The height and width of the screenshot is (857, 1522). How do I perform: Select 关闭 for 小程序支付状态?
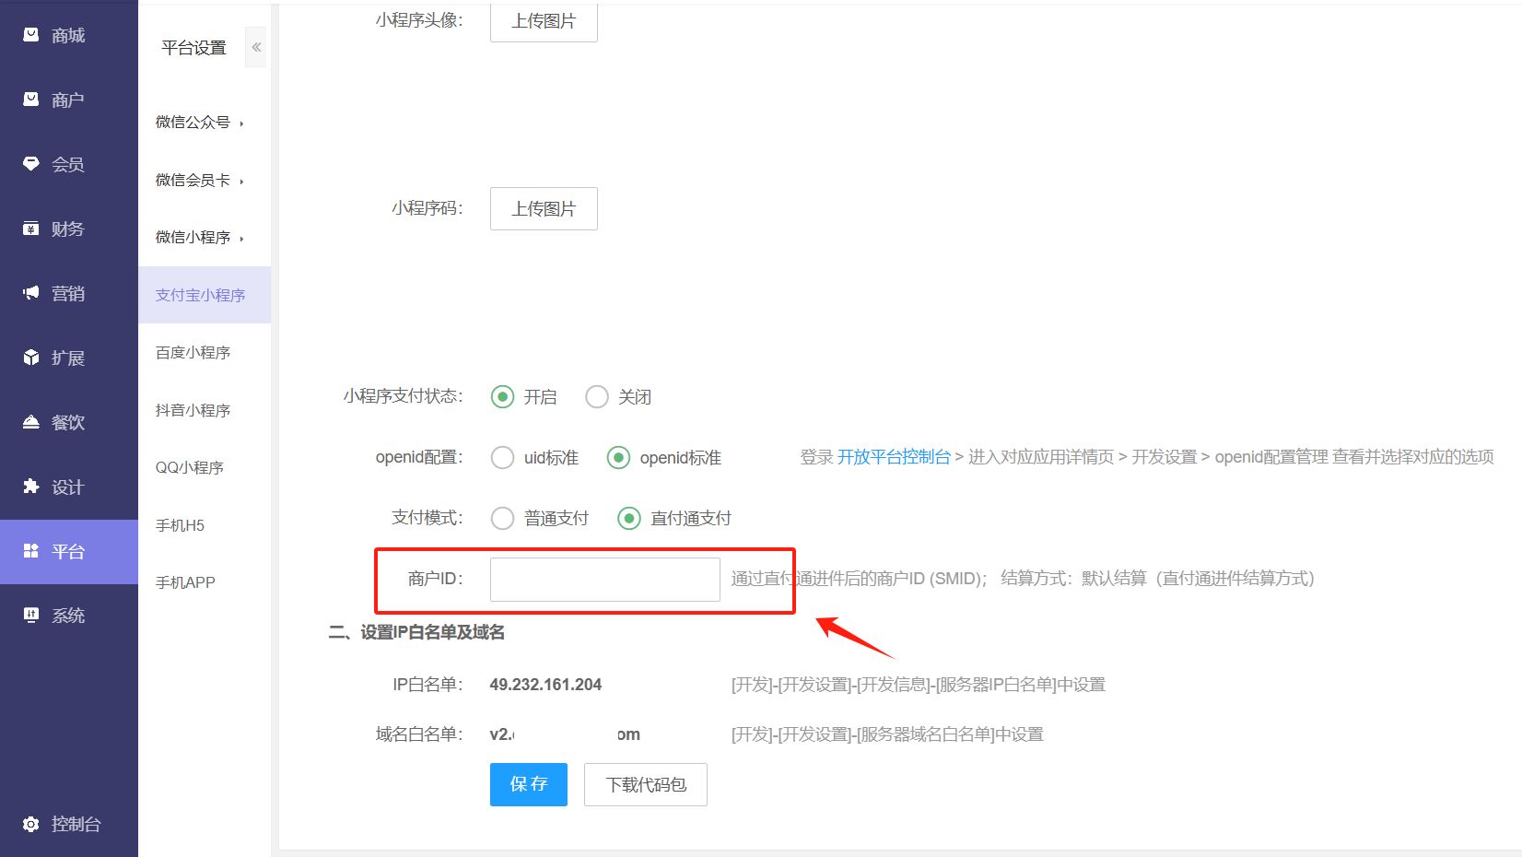[597, 397]
